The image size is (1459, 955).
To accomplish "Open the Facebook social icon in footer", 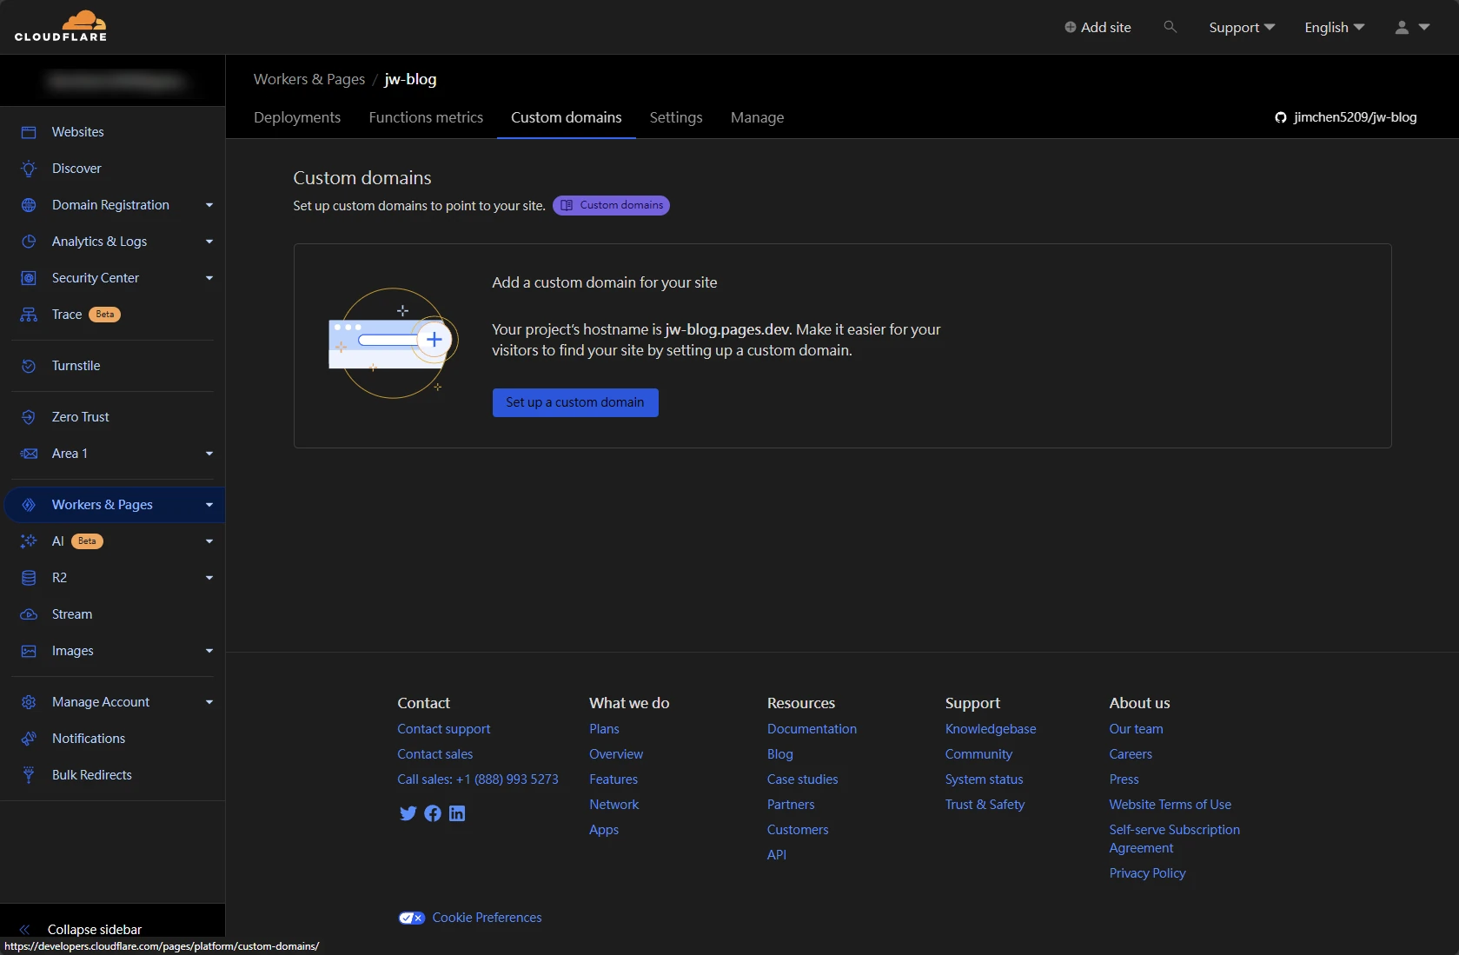I will click(433, 813).
